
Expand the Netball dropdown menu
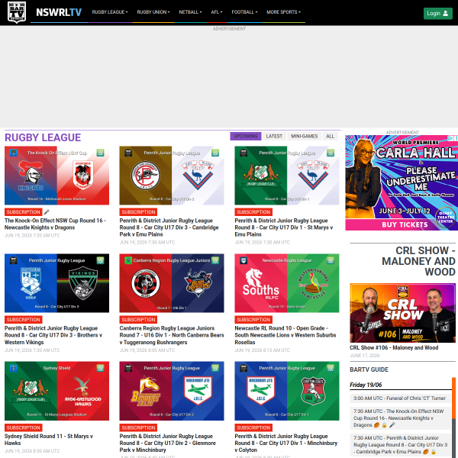[190, 12]
